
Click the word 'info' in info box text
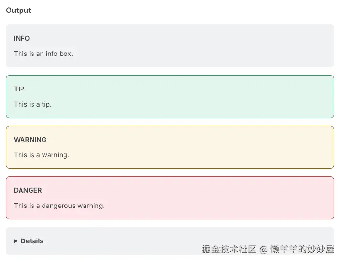(x=51, y=54)
